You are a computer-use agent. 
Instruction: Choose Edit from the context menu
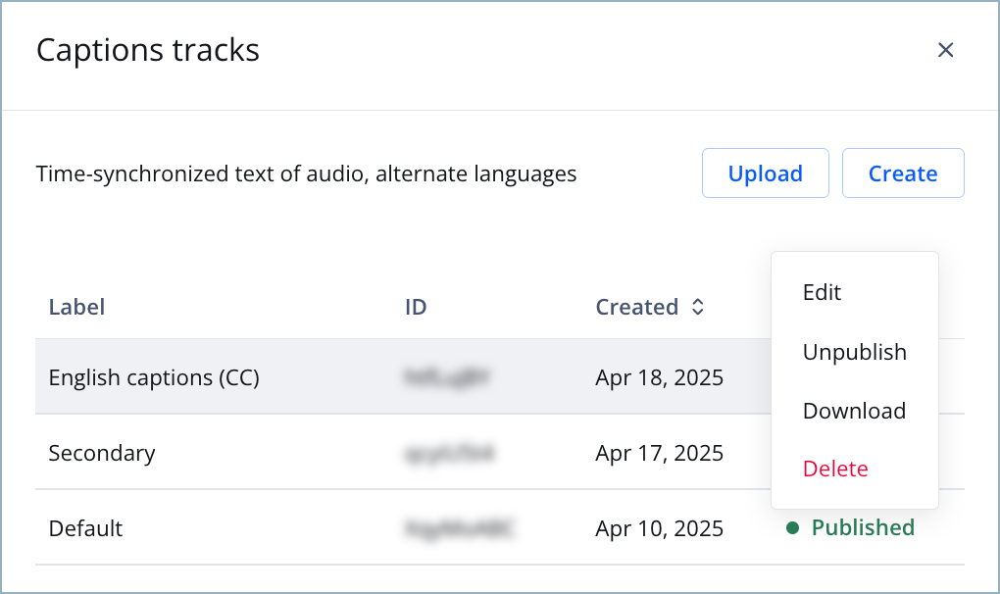[822, 292]
